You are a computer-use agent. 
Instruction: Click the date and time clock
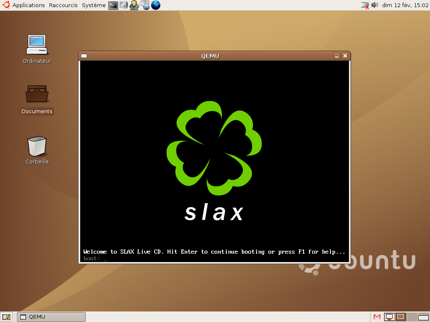pyautogui.click(x=405, y=5)
